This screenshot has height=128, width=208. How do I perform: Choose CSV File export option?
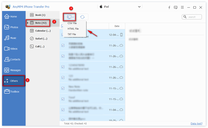click(72, 23)
